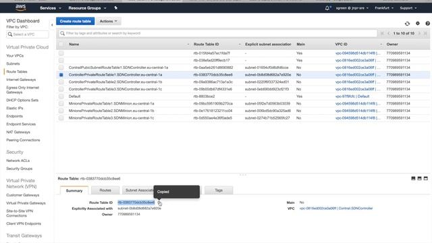
Task: Open Peering Connections link
Action: 23,140
